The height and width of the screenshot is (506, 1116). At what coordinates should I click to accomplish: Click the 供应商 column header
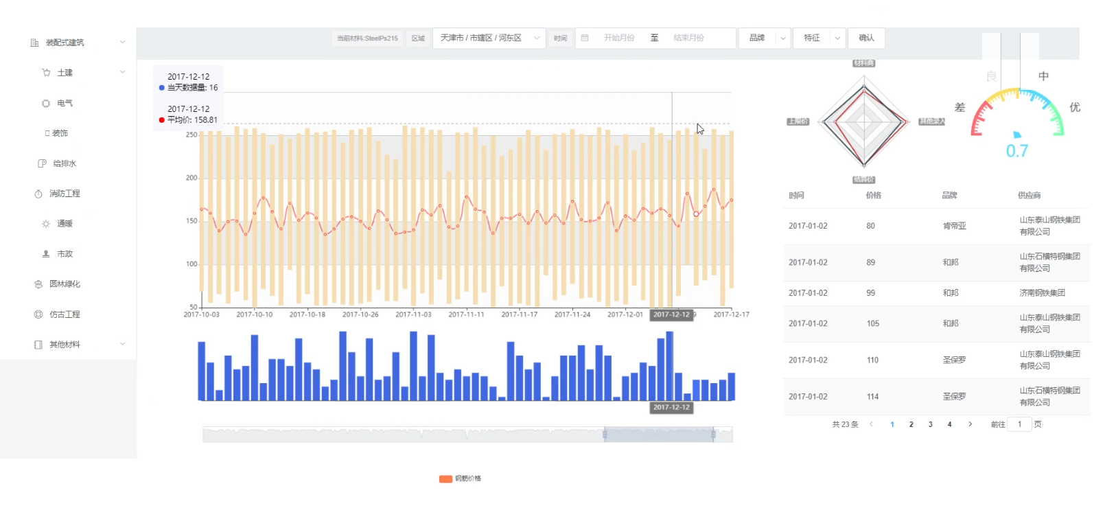point(1029,196)
